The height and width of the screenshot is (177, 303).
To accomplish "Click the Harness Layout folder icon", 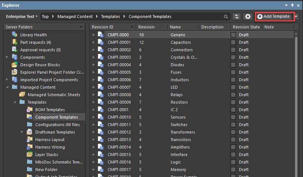I will [30, 140].
